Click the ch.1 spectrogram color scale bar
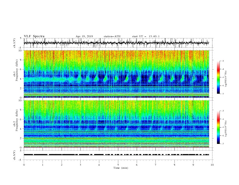This screenshot has width=239, height=185. coord(218,77)
